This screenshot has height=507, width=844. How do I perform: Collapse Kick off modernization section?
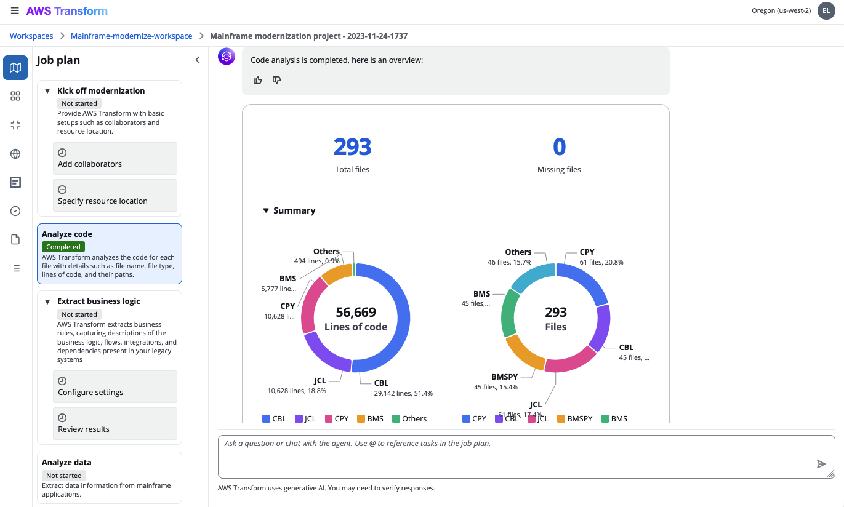click(47, 91)
